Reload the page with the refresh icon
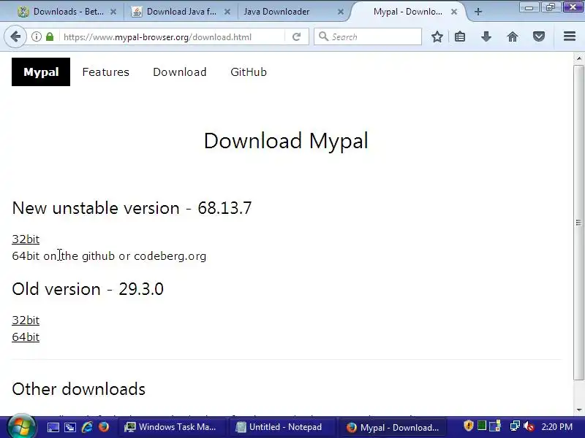This screenshot has width=585, height=438. click(x=297, y=36)
